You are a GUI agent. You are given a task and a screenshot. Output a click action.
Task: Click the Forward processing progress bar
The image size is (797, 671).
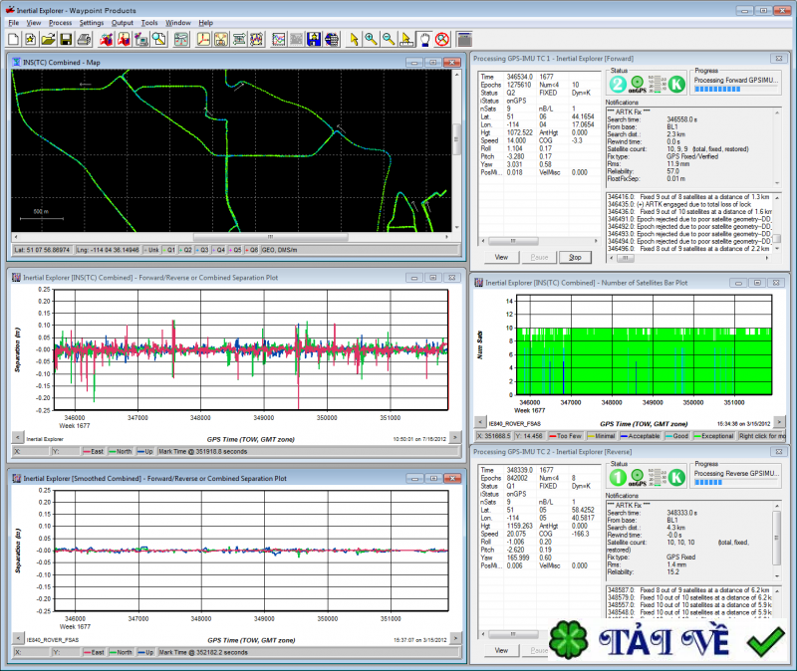[x=736, y=89]
